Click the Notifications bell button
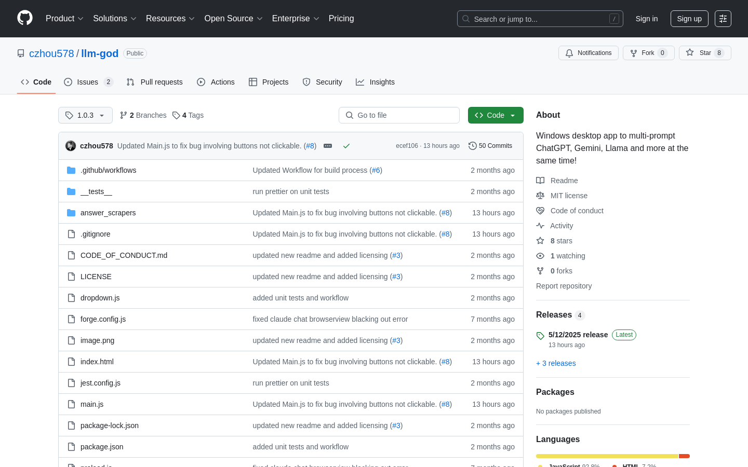Screen dimensions: 748x467 point(589,53)
